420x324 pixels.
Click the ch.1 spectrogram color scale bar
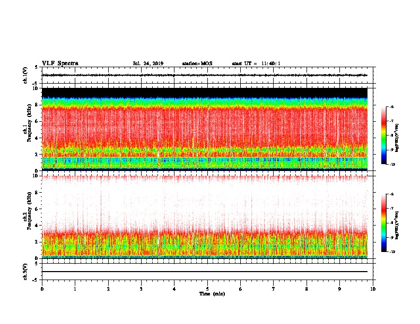click(x=383, y=136)
